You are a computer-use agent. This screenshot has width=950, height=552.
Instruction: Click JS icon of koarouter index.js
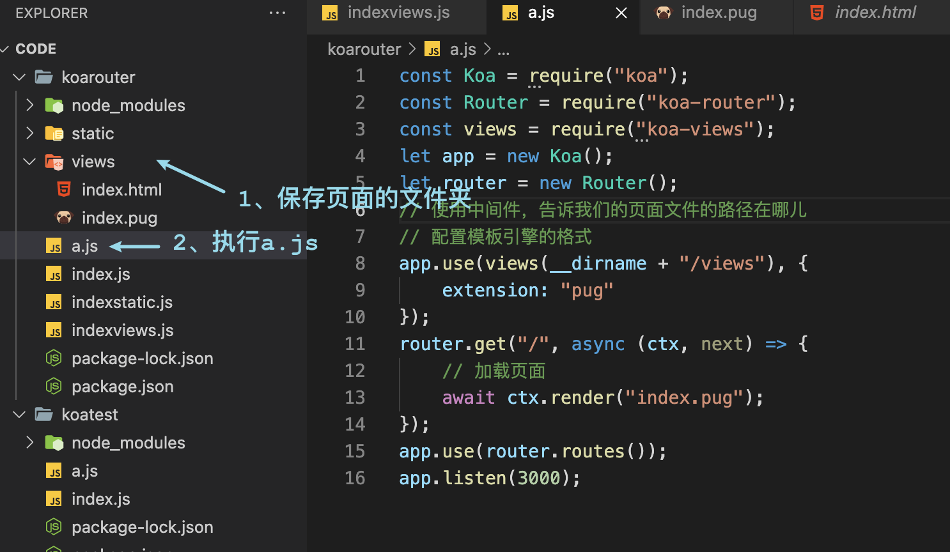[x=54, y=274]
